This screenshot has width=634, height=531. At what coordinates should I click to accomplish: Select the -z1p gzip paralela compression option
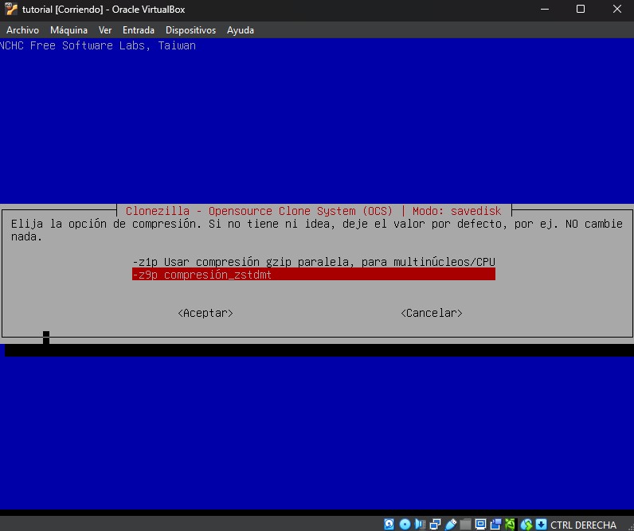point(314,262)
